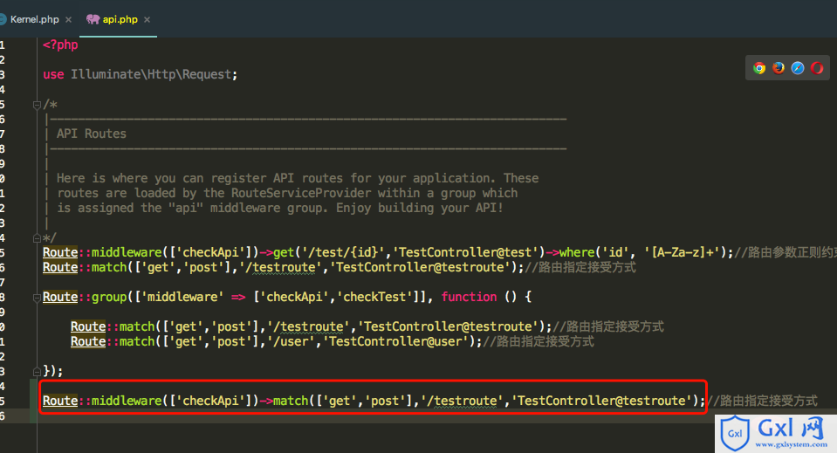The height and width of the screenshot is (453, 837).
Task: Click 'middleware' in the last Route line
Action: coord(127,401)
